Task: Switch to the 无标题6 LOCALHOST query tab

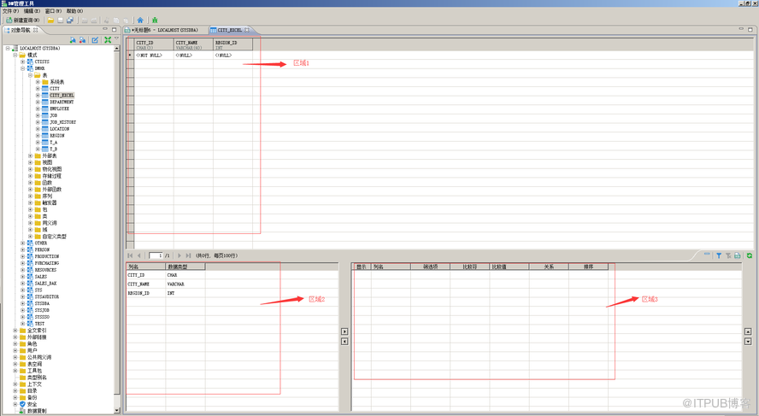Action: [168, 30]
